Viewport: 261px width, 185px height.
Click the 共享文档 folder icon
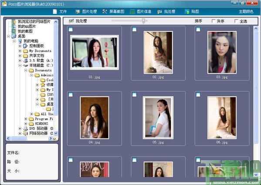pos(25,56)
